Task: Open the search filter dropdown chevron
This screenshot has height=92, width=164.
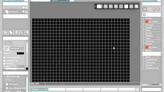Action: click(x=149, y=9)
